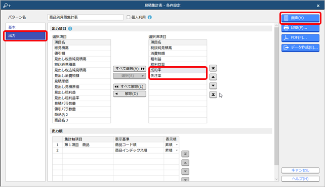The width and height of the screenshot is (325, 187).
Task: Select 税込純見積高 in 選択項目 list
Action: tap(82, 65)
